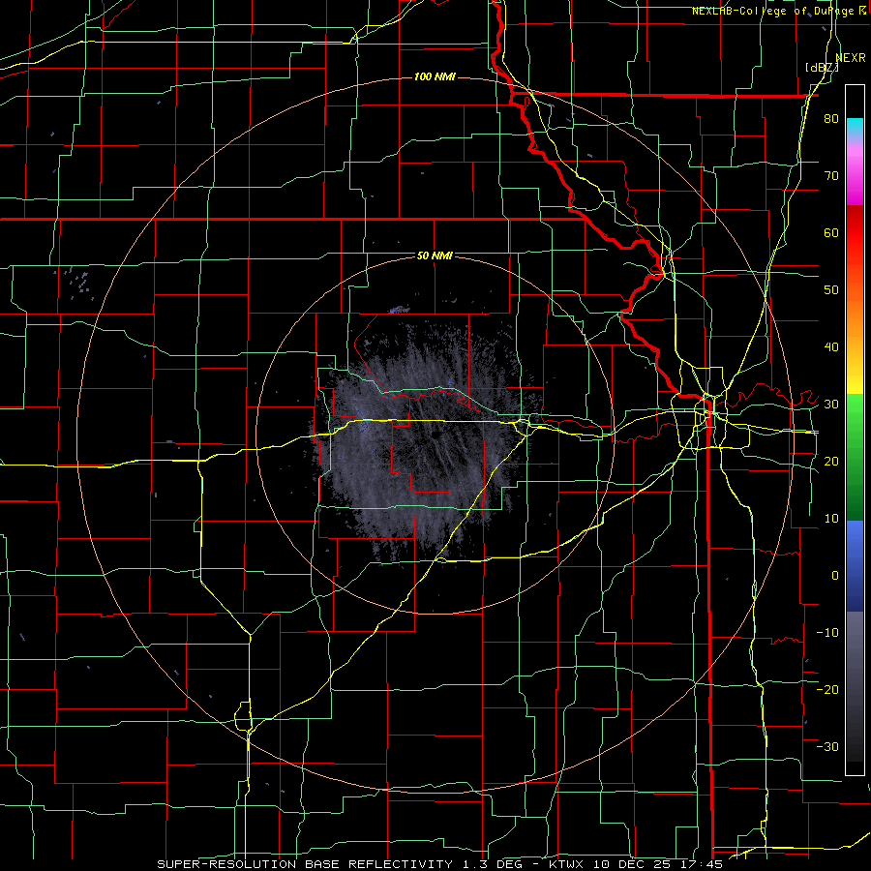Click the 30 value on the dBZ scale
This screenshot has width=871, height=871.
point(831,405)
